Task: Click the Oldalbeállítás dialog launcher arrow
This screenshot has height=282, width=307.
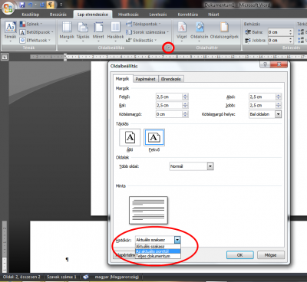Action: click(168, 48)
